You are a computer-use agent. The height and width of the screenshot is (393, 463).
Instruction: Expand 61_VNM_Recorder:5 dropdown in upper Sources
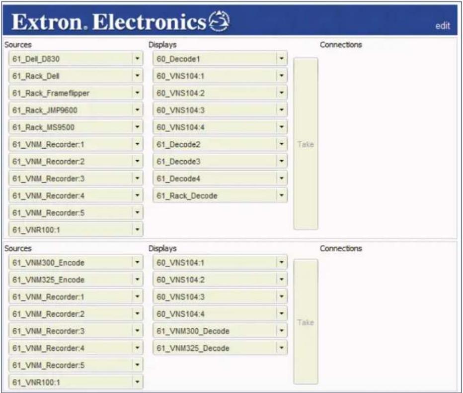137,212
